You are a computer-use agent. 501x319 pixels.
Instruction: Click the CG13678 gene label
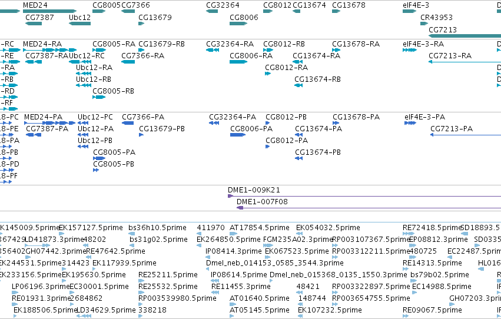point(349,5)
